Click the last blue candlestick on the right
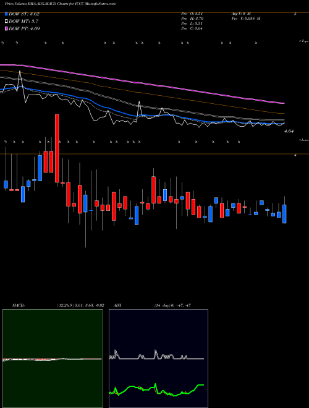Screen dimensions: 309x408 [x=284, y=214]
